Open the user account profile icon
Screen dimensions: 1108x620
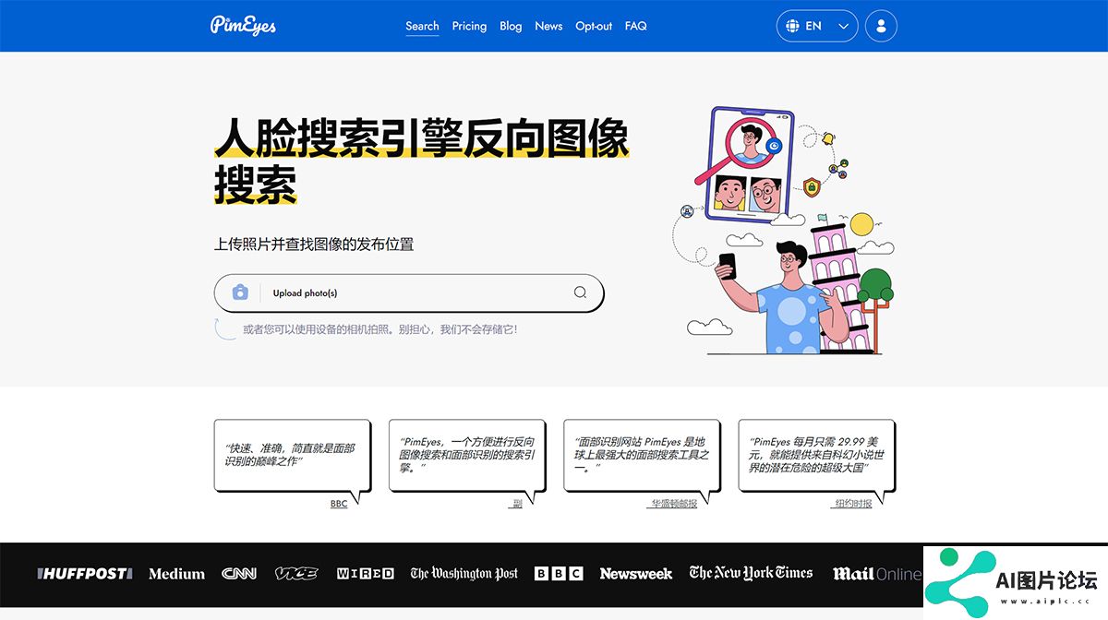(881, 26)
